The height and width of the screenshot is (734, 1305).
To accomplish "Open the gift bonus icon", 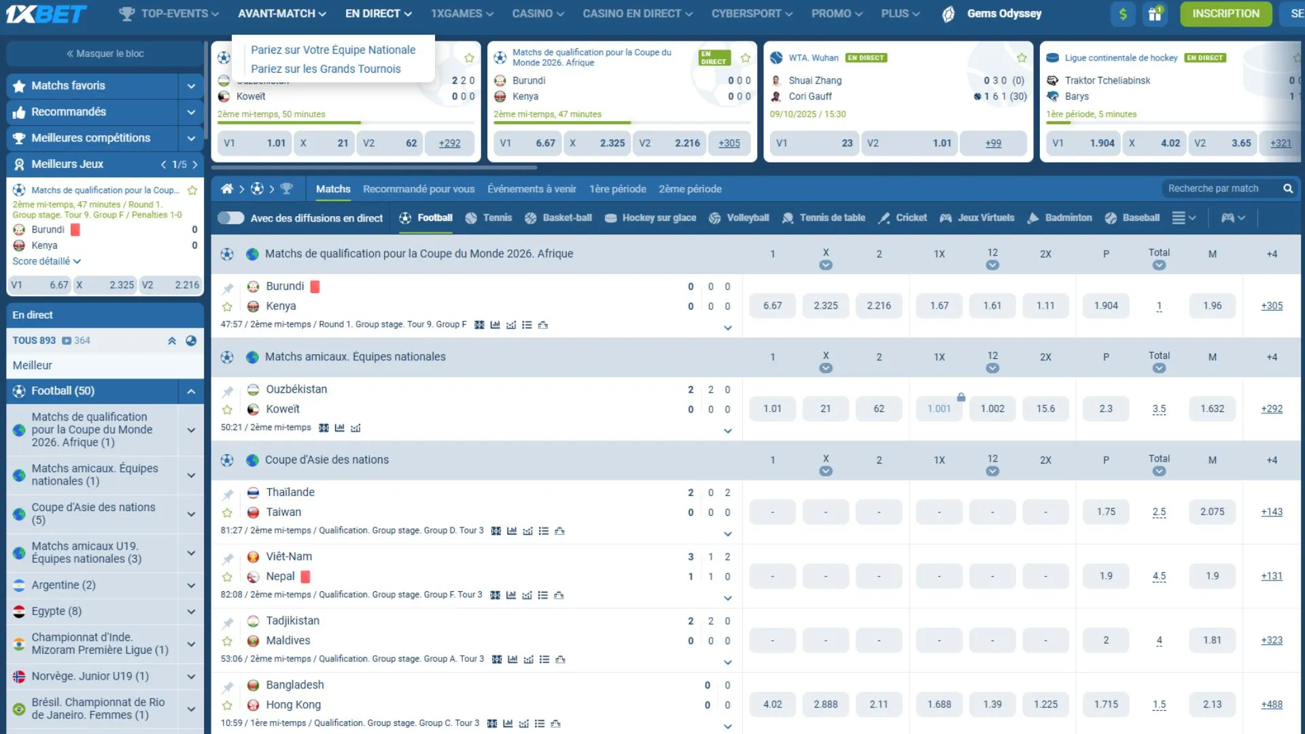I will pyautogui.click(x=1154, y=14).
